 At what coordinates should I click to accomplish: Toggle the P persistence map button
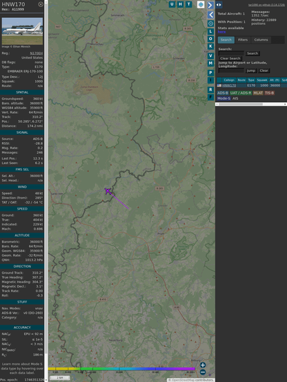click(x=210, y=72)
